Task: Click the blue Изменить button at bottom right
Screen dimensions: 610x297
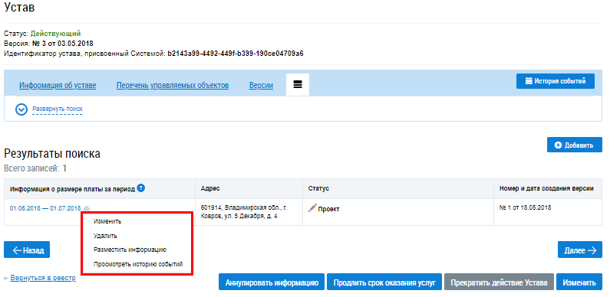Action: click(579, 282)
